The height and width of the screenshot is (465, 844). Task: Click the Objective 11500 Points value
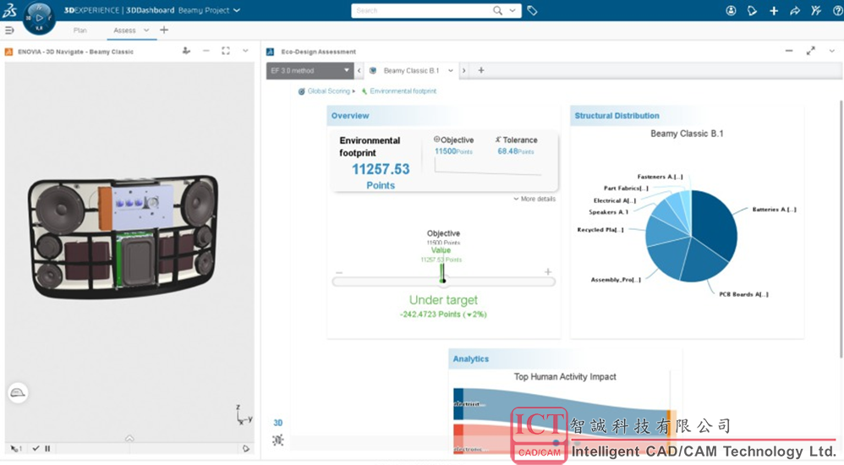[x=453, y=151]
